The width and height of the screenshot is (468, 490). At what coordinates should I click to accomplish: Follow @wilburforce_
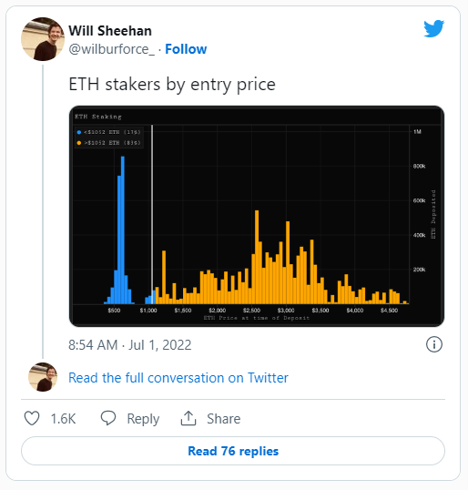pos(186,49)
